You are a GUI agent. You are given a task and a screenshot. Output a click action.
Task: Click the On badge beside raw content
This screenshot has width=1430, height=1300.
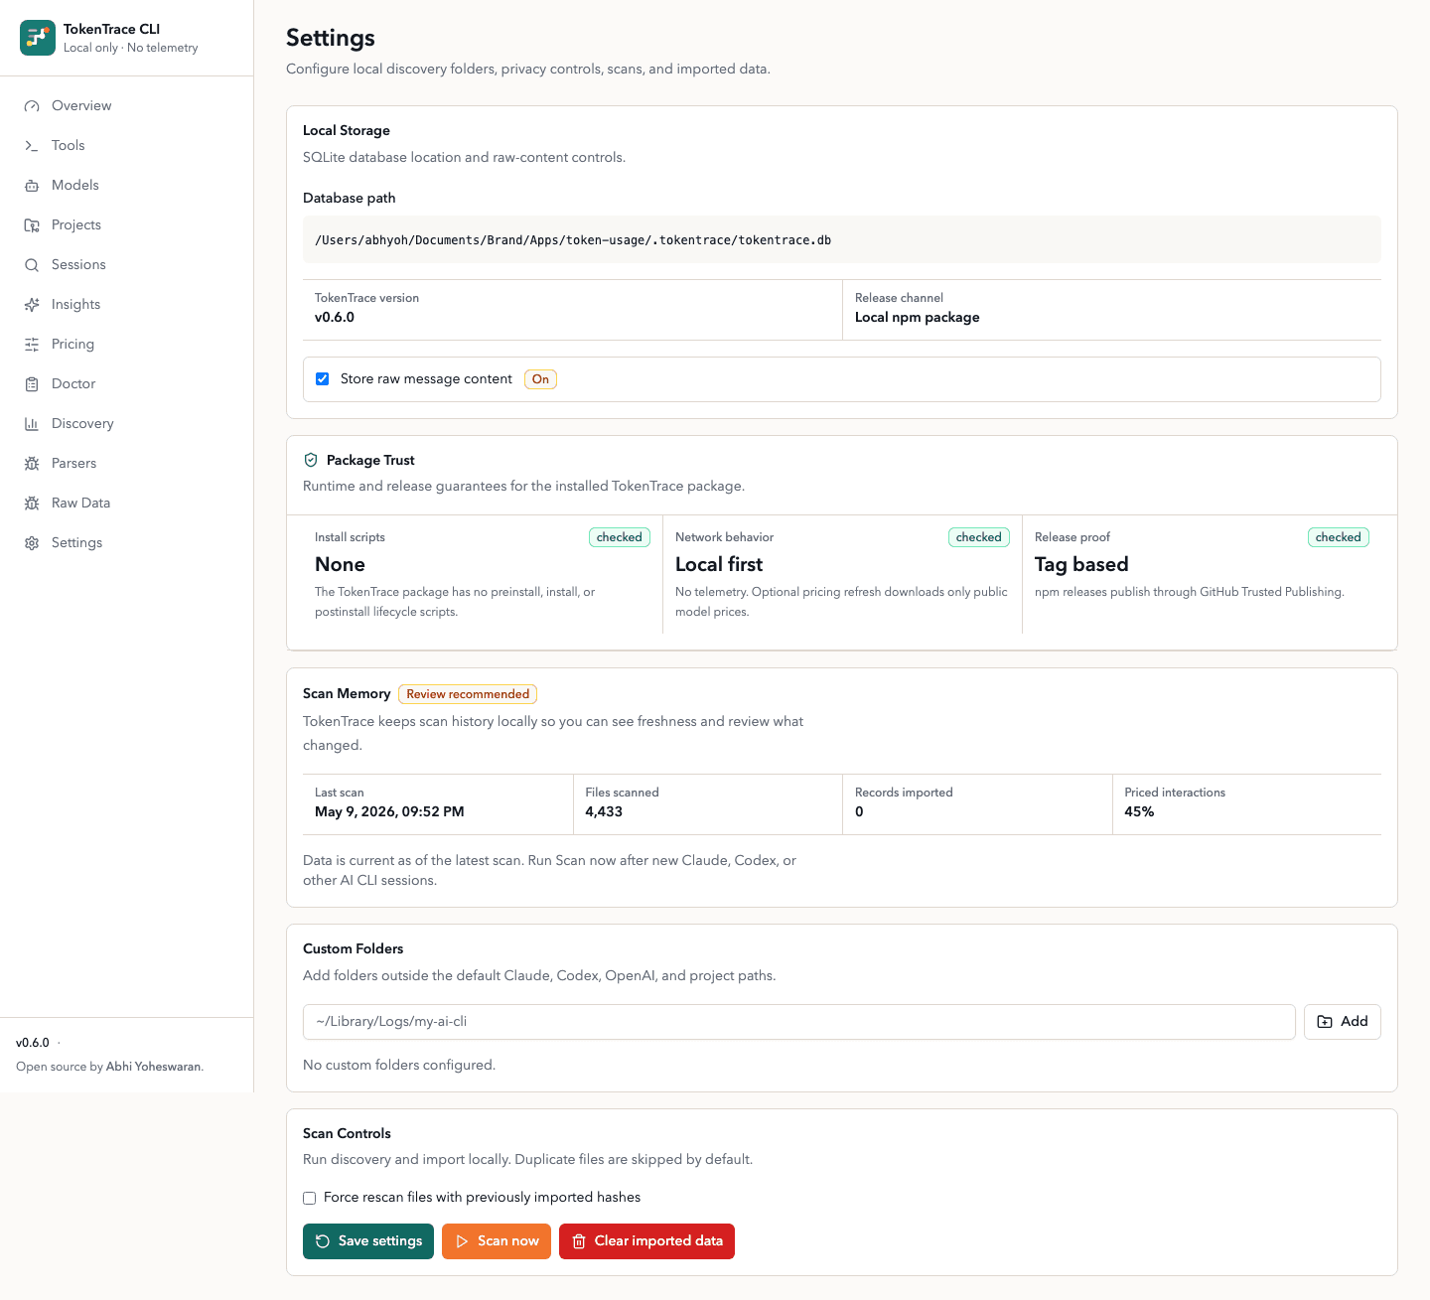point(540,379)
